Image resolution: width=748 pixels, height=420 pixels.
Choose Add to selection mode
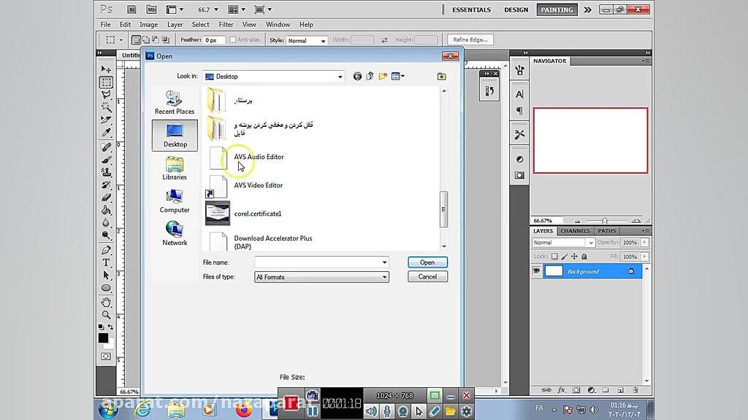[x=146, y=40]
